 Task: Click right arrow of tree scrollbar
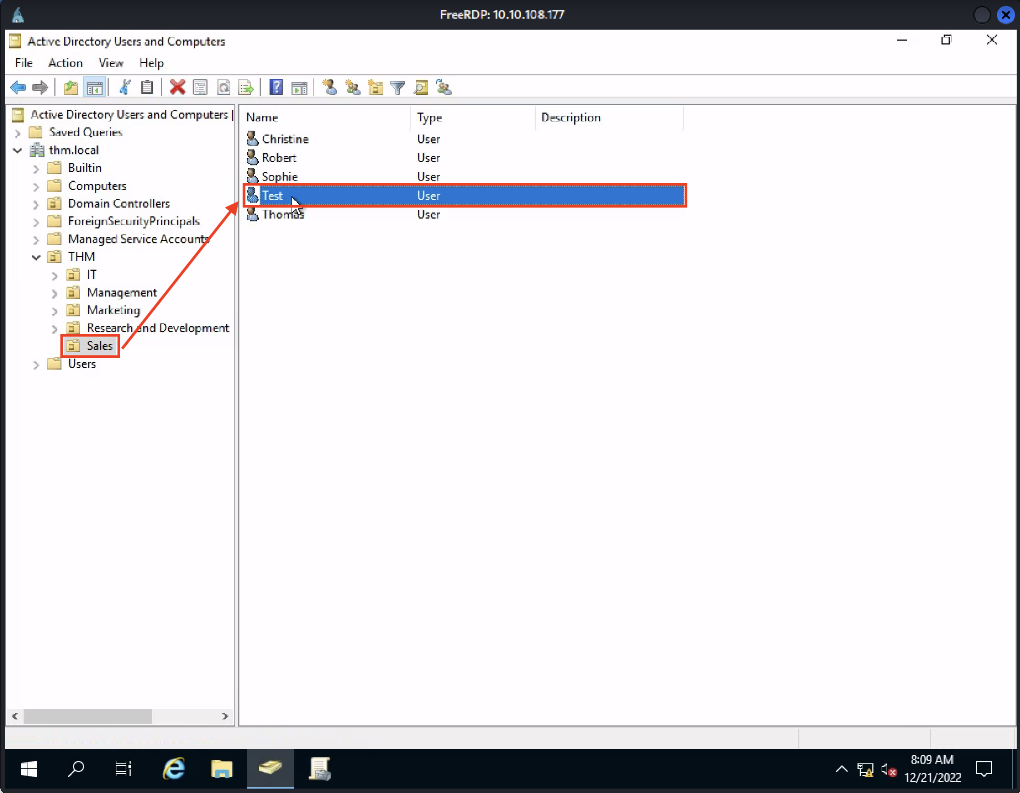(x=225, y=716)
